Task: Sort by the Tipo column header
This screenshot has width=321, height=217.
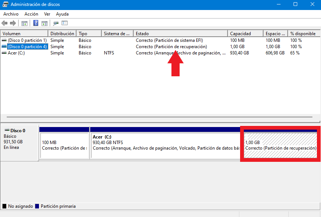Action: 89,33
